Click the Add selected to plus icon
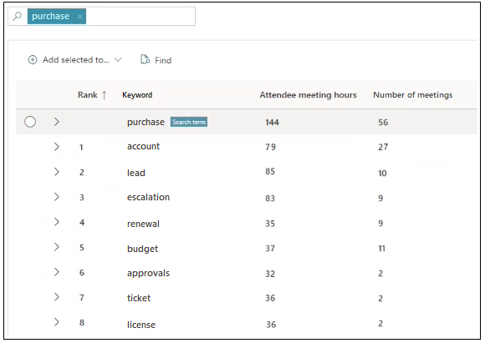This screenshot has height=343, width=485. [33, 59]
